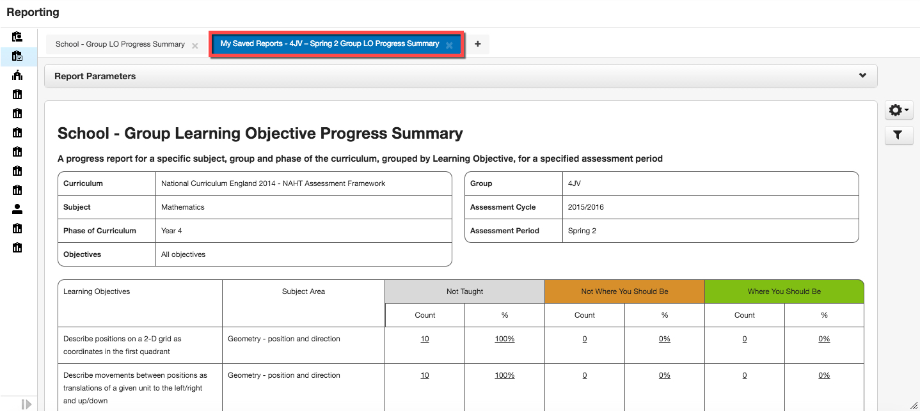Close the My Saved Reports 4JV tab

[x=449, y=45]
